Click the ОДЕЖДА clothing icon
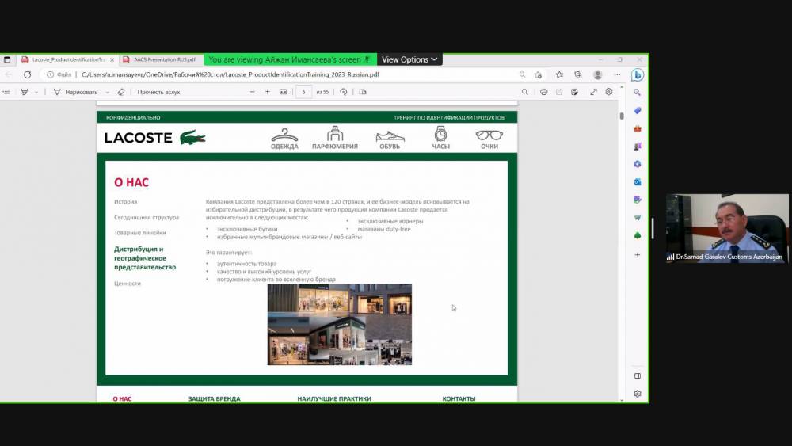792x446 pixels. point(284,139)
